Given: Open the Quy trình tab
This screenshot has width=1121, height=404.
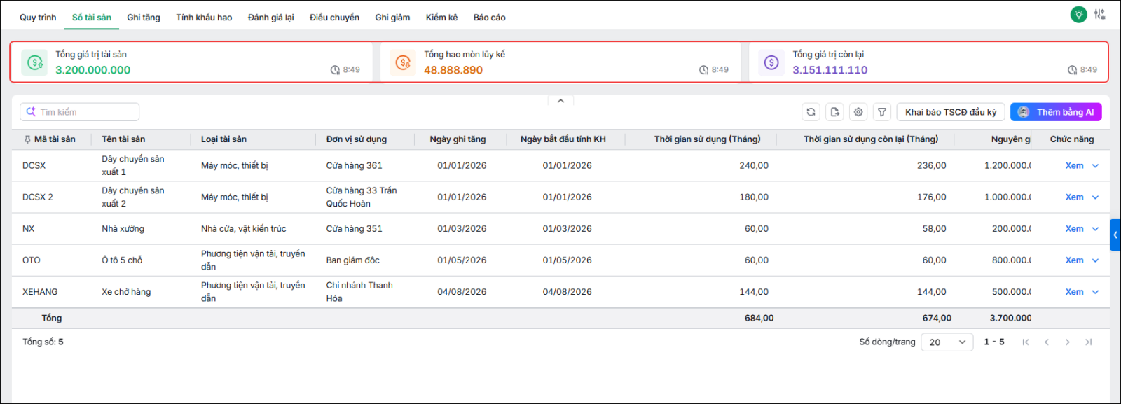Looking at the screenshot, I should pyautogui.click(x=38, y=18).
